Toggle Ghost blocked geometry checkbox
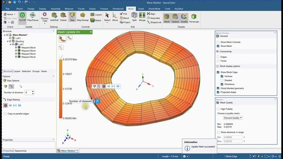The height and width of the screenshot is (159, 283). pyautogui.click(x=218, y=88)
